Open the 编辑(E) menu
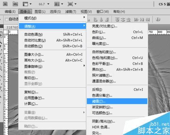Viewport: 170px width, 135px height. [x=10, y=12]
